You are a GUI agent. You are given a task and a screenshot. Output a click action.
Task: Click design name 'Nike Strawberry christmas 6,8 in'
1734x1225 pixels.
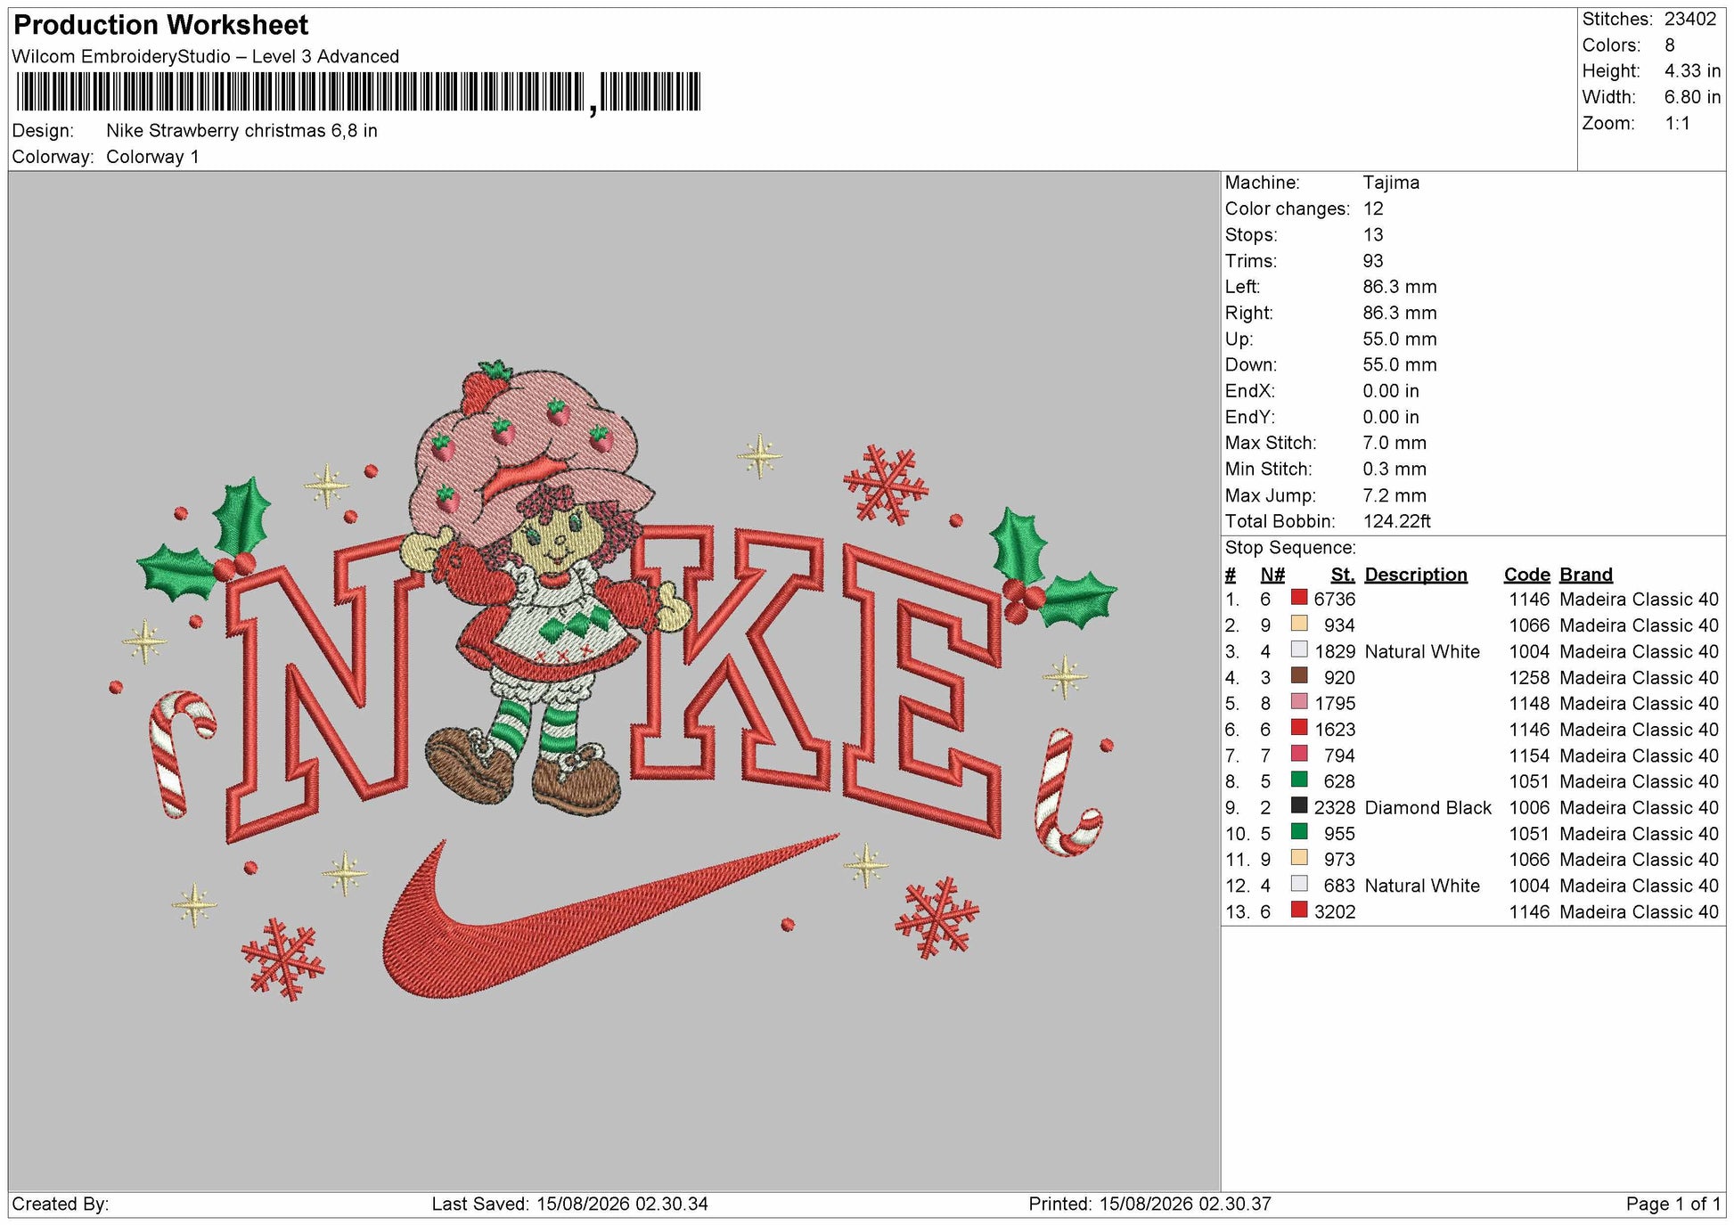coord(241,131)
